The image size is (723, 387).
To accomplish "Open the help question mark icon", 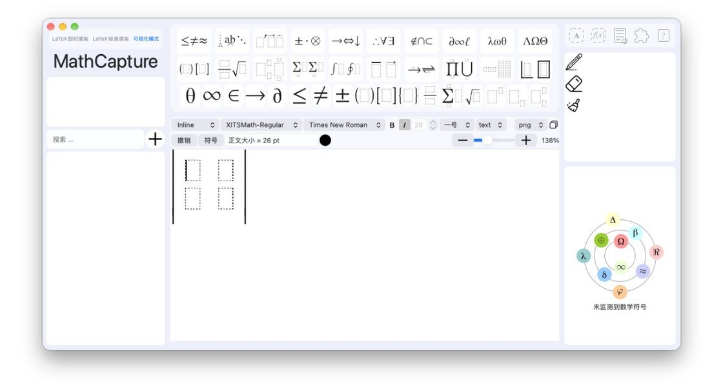I will (664, 35).
